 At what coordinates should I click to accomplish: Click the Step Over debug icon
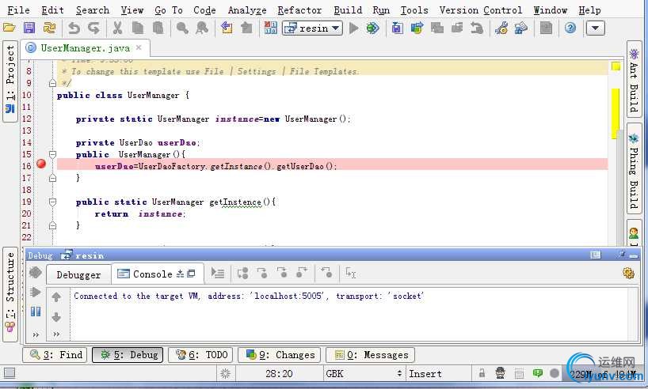pos(242,273)
